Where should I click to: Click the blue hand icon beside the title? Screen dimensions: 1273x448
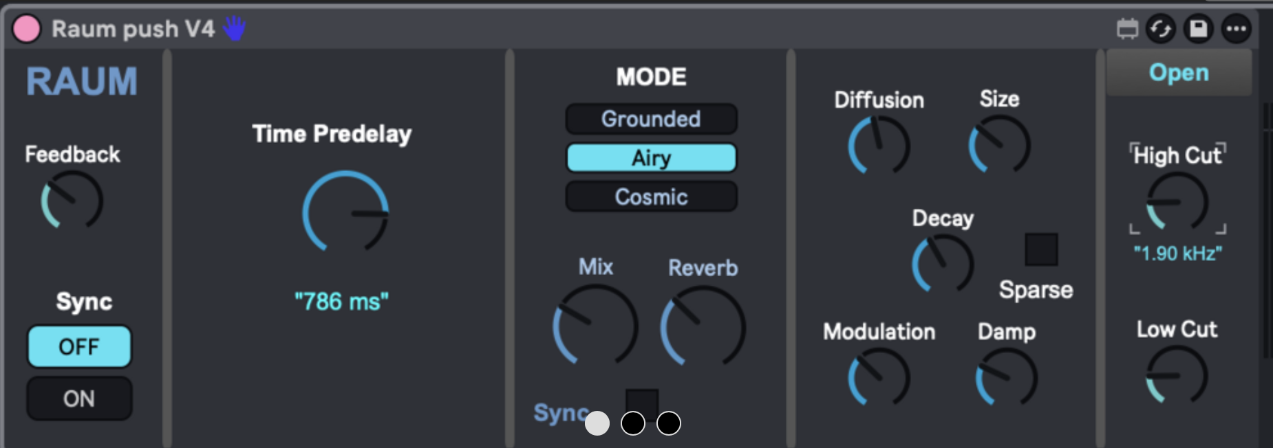(x=235, y=29)
